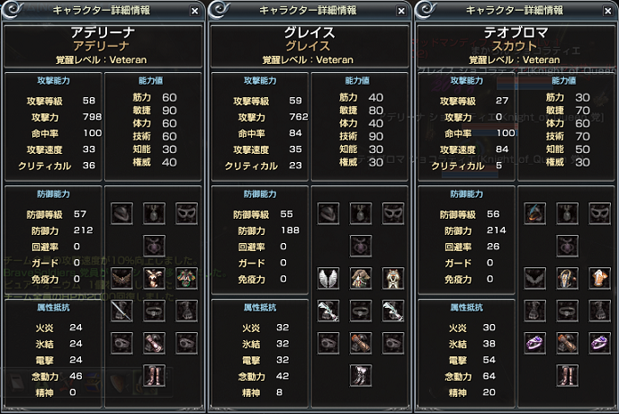Select the right pistol weapon in グレイス's panel
This screenshot has width=619, height=414.
click(x=393, y=310)
